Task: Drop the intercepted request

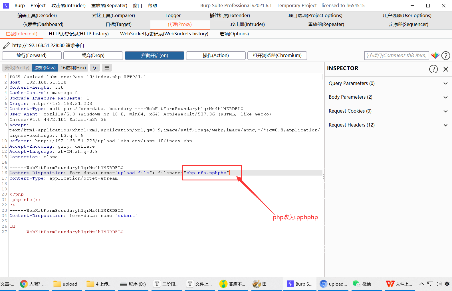Action: [x=93, y=55]
